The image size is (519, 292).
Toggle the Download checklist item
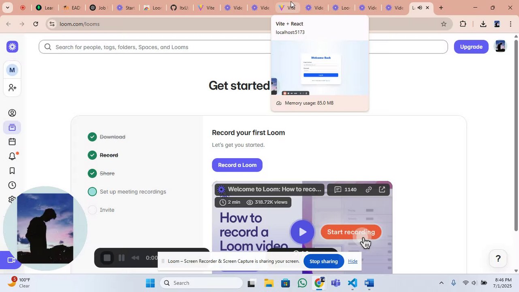point(106,137)
